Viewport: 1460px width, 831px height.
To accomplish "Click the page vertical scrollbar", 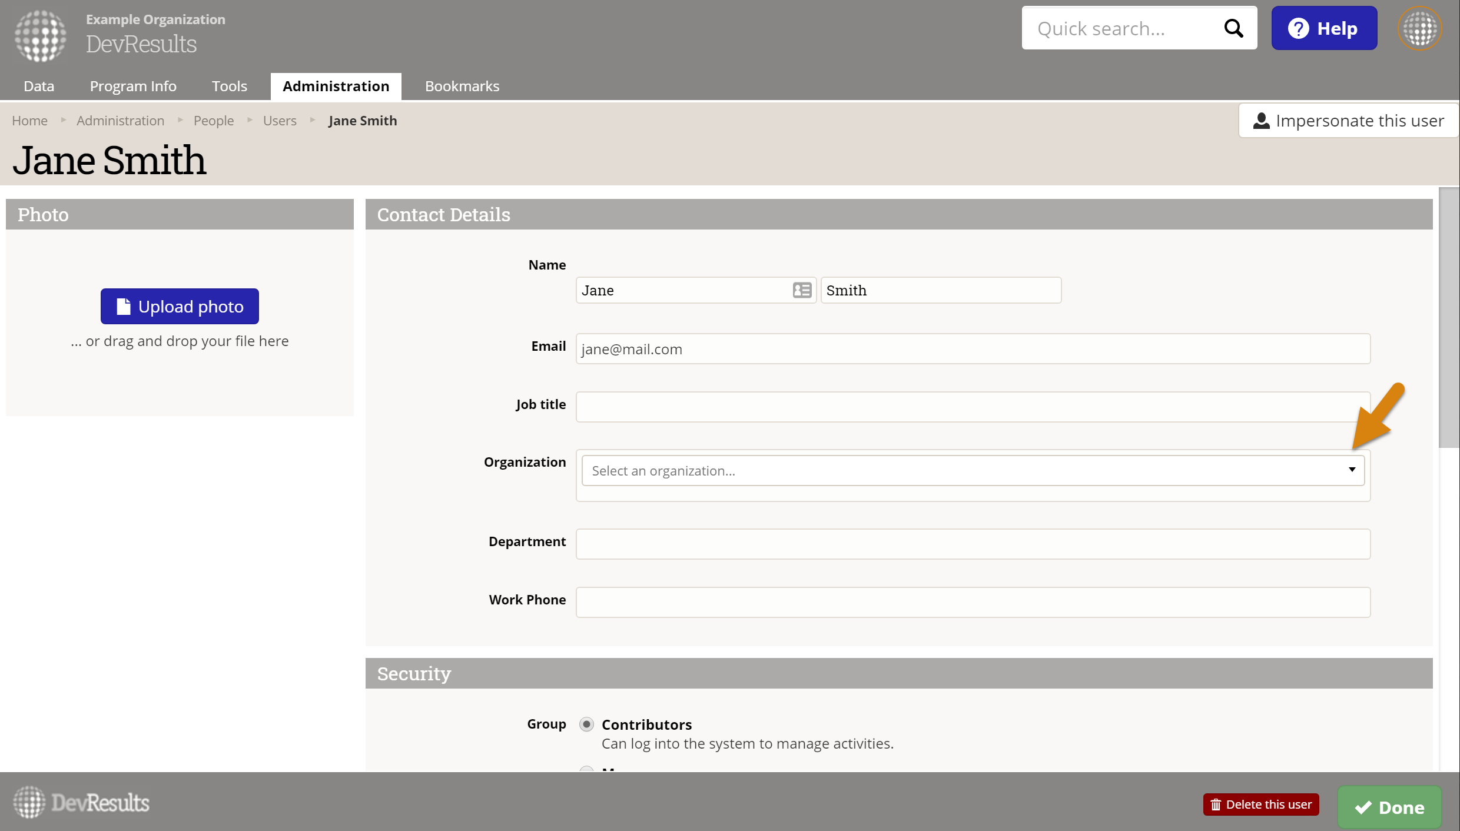I will [1448, 318].
